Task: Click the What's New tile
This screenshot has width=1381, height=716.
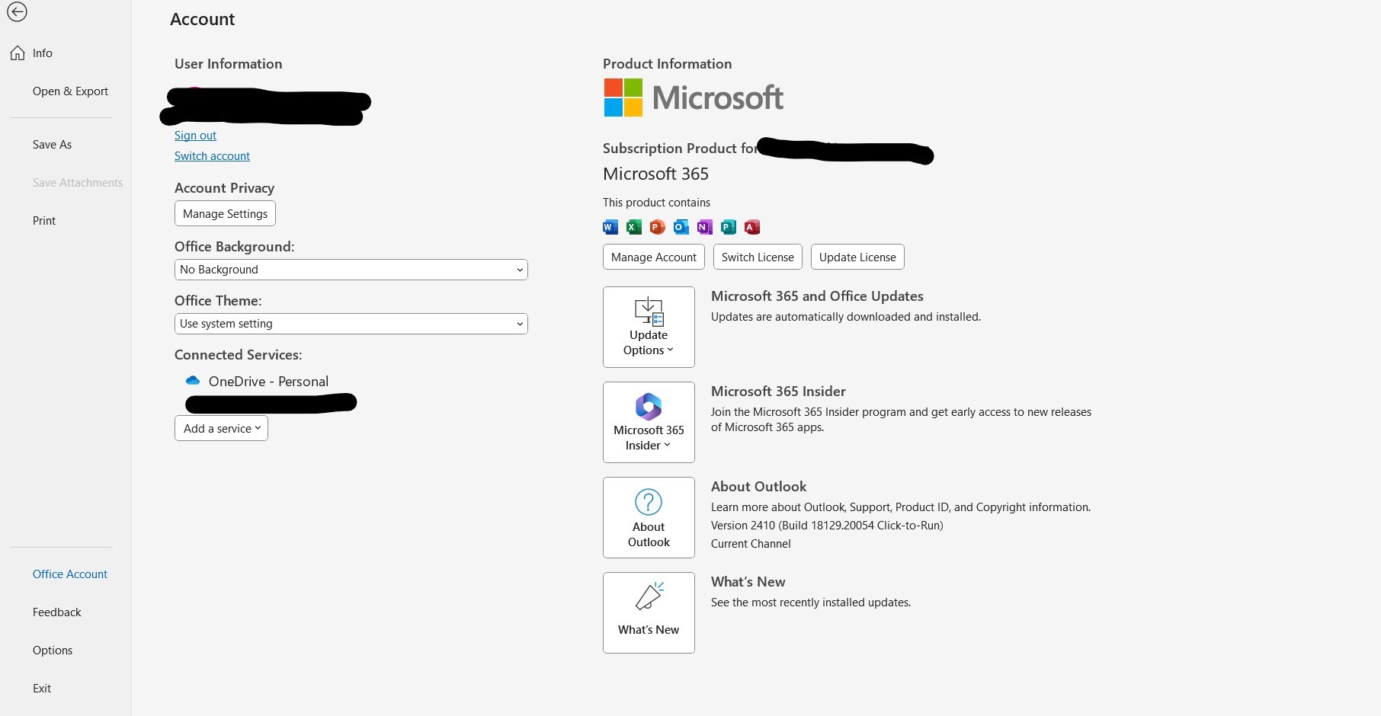Action: [x=648, y=612]
